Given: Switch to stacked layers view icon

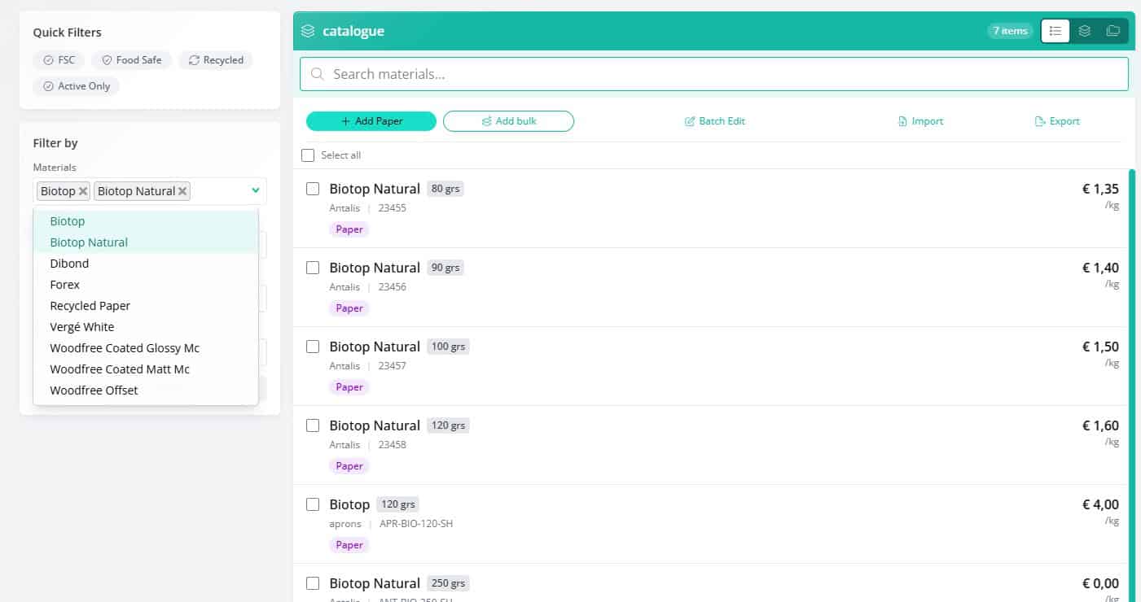Looking at the screenshot, I should (x=1084, y=31).
